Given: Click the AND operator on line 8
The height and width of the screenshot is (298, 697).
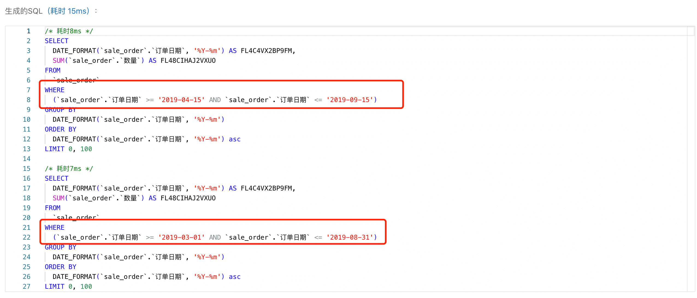Looking at the screenshot, I should point(215,100).
